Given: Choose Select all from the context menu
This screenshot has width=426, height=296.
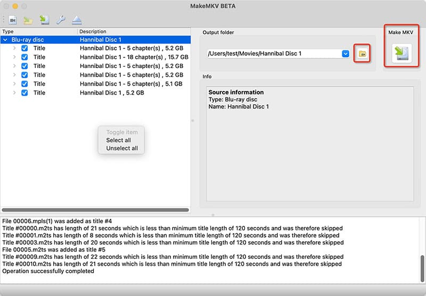Looking at the screenshot, I should click(x=118, y=140).
